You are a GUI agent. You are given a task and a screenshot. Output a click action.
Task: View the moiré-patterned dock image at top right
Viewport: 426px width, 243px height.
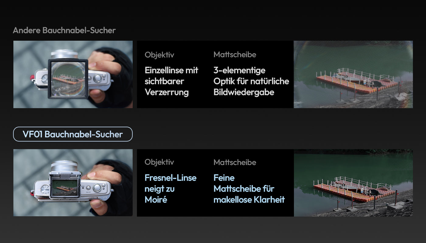tap(353, 74)
